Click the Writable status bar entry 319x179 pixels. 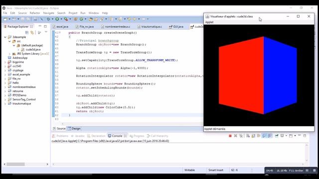point(189,170)
